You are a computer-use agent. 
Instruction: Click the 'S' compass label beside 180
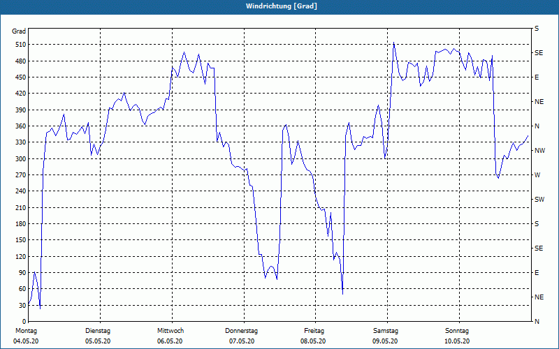537,224
